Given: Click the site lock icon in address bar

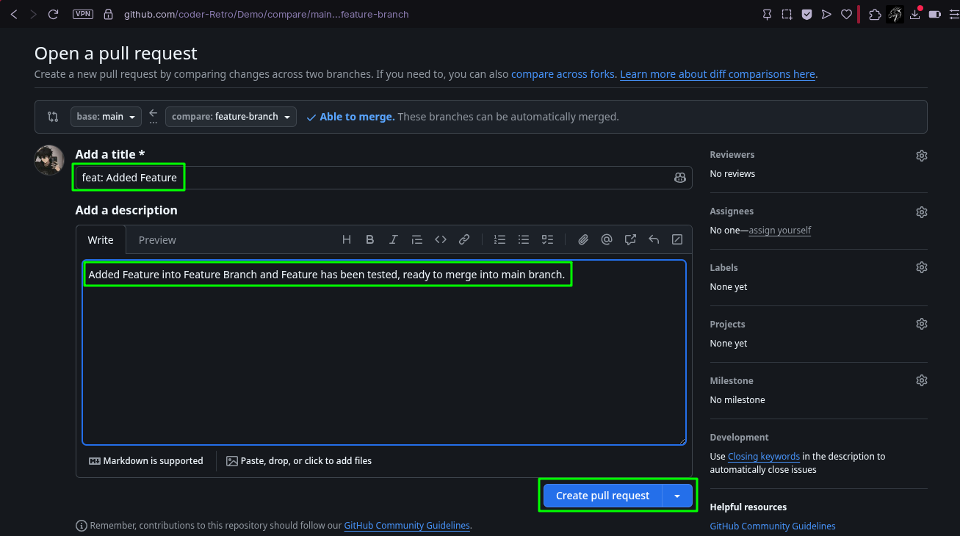Looking at the screenshot, I should 108,14.
